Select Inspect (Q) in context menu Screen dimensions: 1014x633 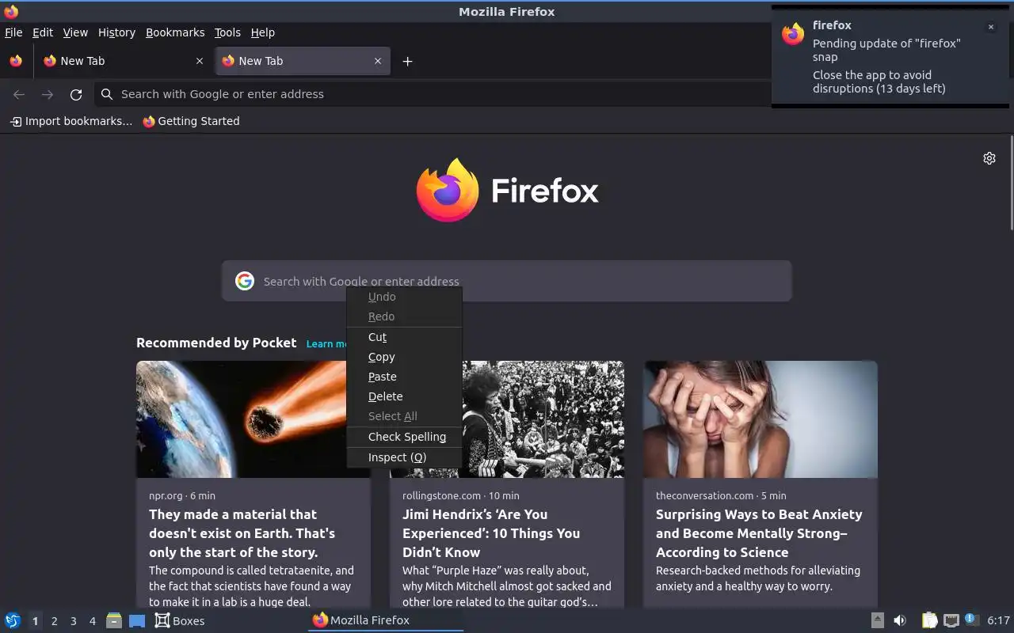tap(404, 457)
